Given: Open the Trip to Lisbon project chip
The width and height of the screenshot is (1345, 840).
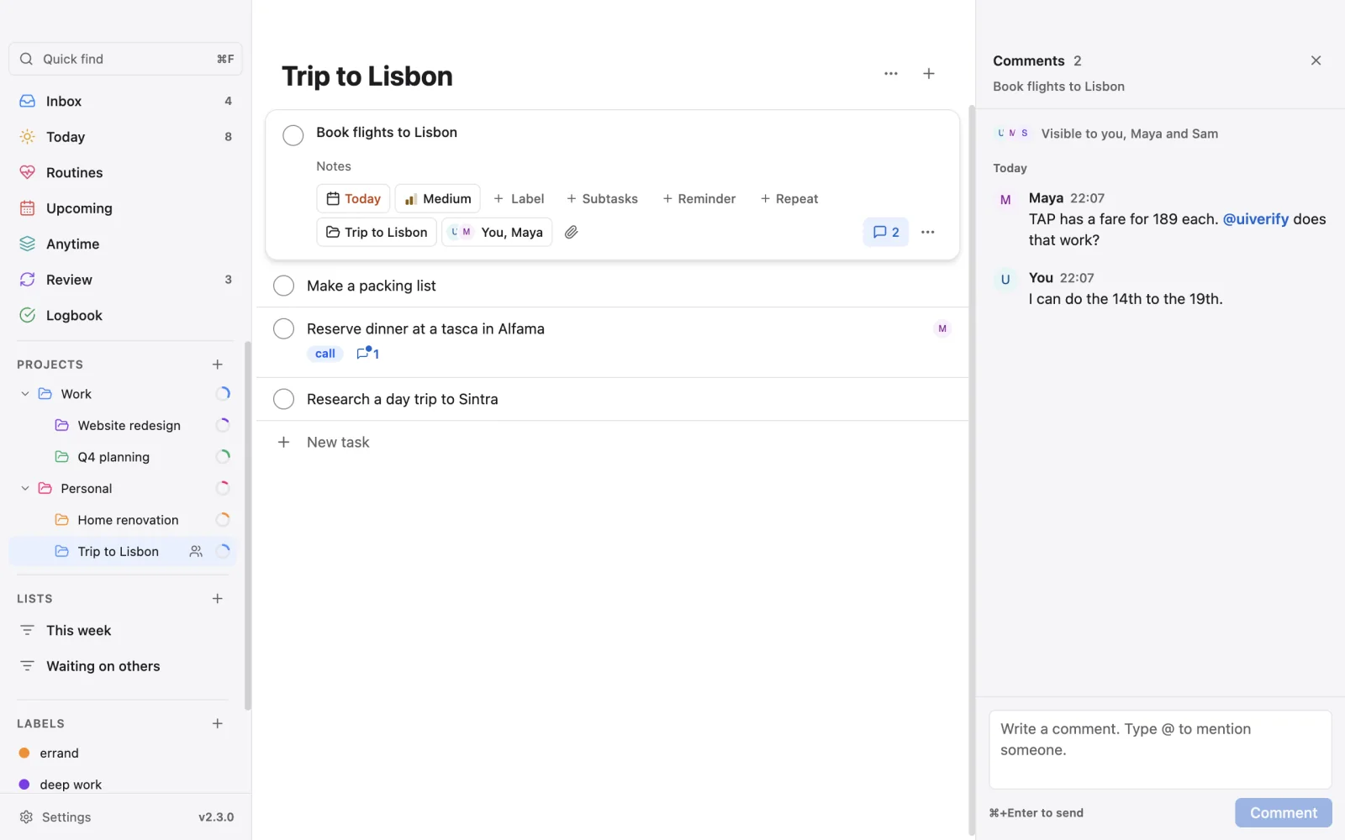Looking at the screenshot, I should click(377, 232).
